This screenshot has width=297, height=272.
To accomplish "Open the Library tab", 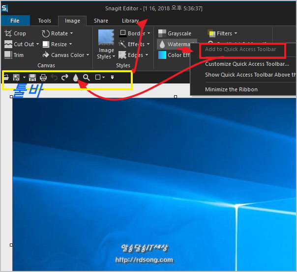I will 130,21.
